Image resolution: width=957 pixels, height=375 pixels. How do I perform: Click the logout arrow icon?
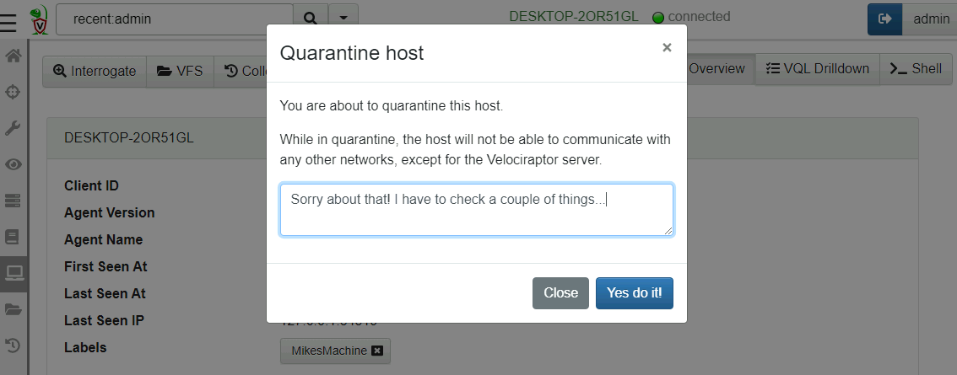[885, 19]
